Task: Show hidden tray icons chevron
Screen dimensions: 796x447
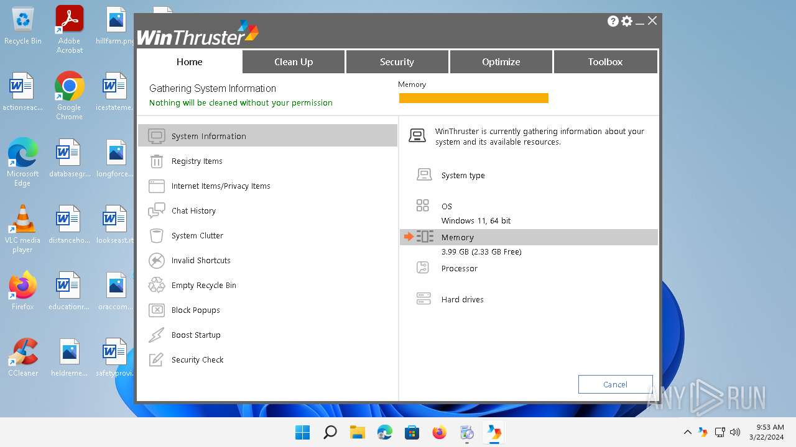Action: (688, 432)
